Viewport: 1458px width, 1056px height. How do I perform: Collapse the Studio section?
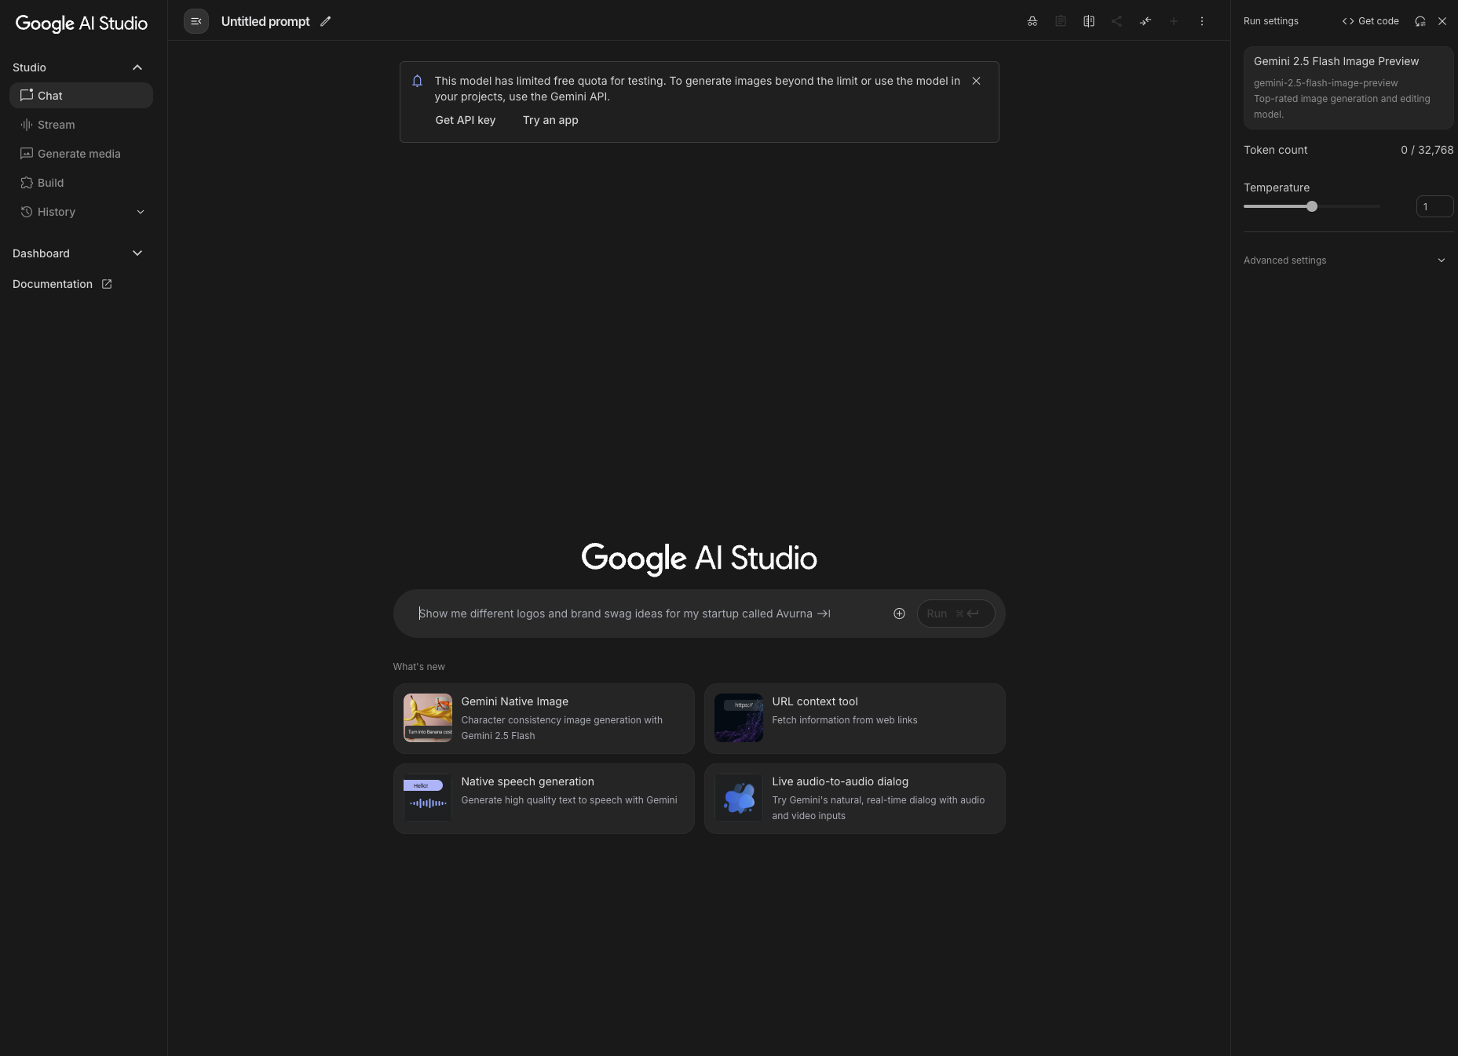pyautogui.click(x=137, y=67)
